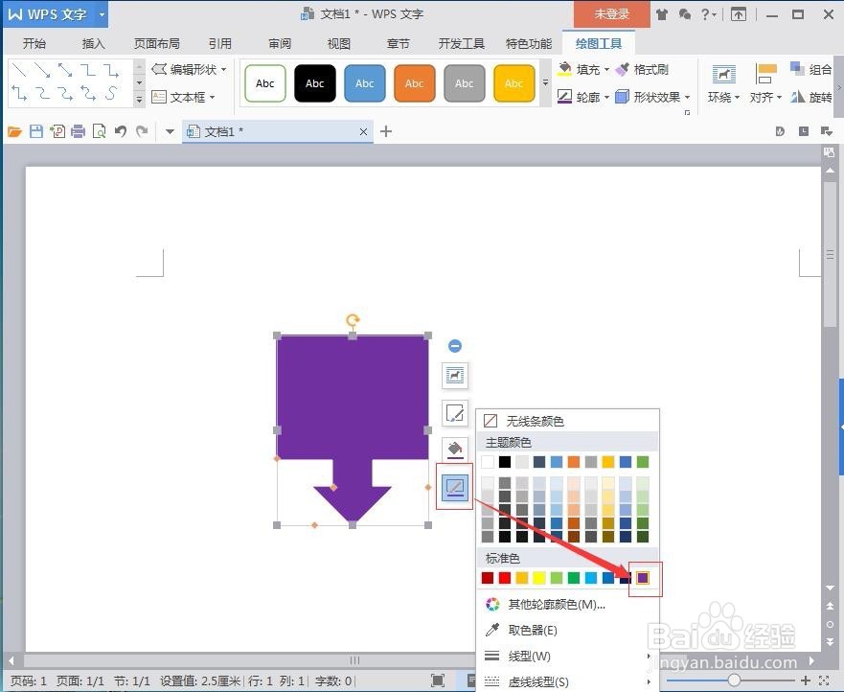This screenshot has height=692, width=844.
Task: Collapse the floating toolbar with the minus icon
Action: tap(455, 346)
